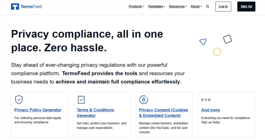Open the Privacy Policy Generator link
Image resolution: width=265 pixels, height=140 pixels.
click(38, 110)
